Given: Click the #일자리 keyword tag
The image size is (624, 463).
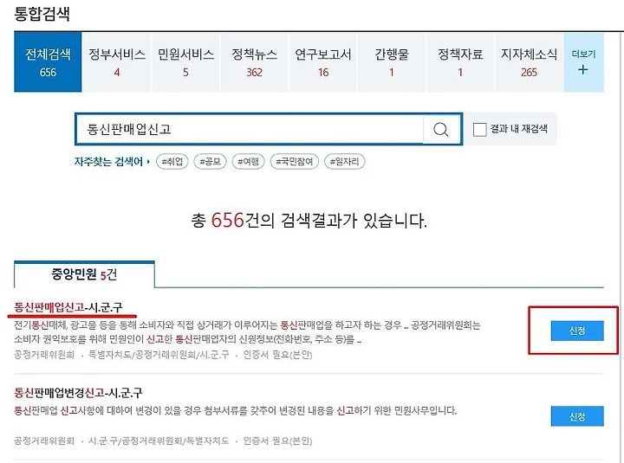Looking at the screenshot, I should tap(345, 161).
